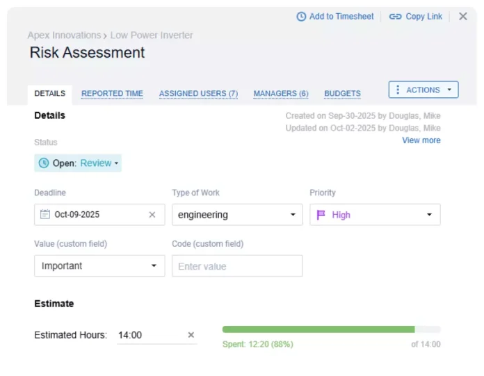Click the Add to Timesheet clock icon
This screenshot has width=484, height=376.
(301, 17)
